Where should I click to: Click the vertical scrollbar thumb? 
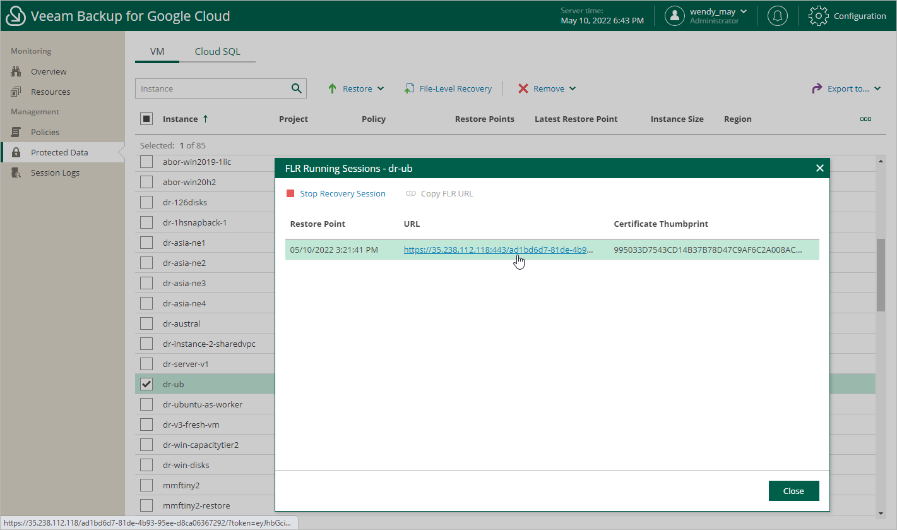click(881, 275)
